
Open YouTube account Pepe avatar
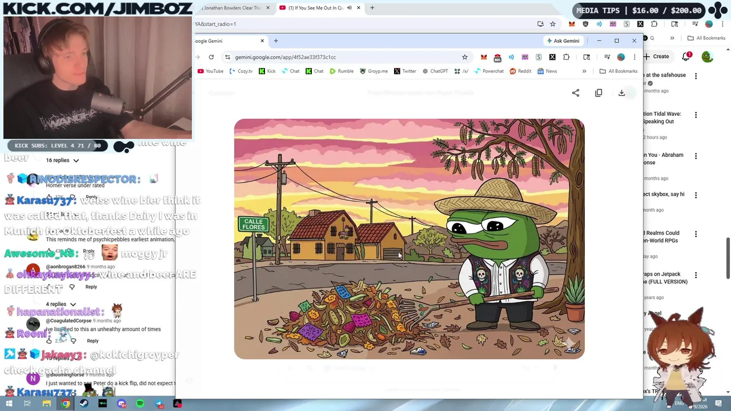[707, 57]
